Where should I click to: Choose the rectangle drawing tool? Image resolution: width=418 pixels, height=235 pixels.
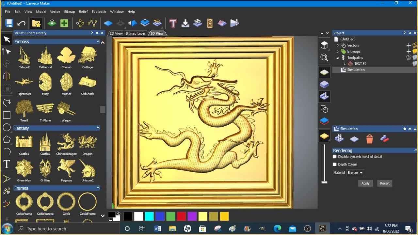[x=7, y=115]
